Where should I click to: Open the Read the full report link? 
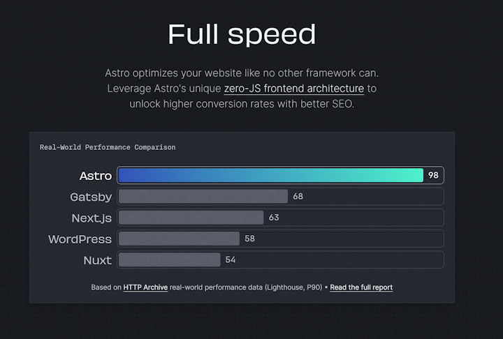361,287
